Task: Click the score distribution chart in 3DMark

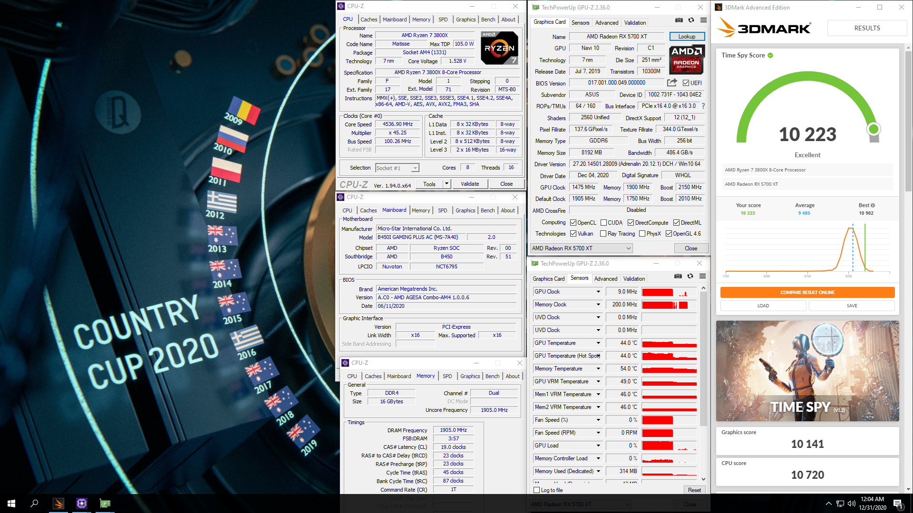Action: click(807, 250)
